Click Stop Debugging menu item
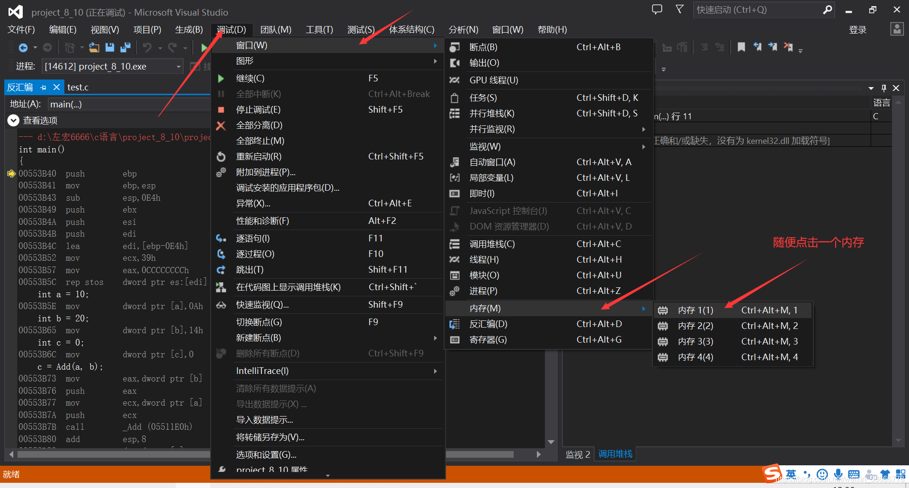This screenshot has width=909, height=488. 327,109
